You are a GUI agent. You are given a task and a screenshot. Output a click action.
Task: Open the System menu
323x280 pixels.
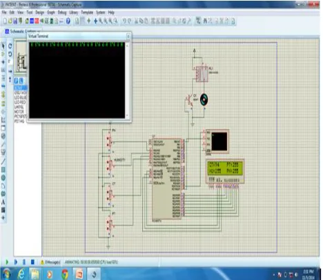tap(101, 12)
